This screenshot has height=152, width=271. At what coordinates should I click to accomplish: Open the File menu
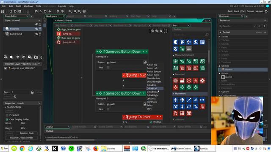4,6
